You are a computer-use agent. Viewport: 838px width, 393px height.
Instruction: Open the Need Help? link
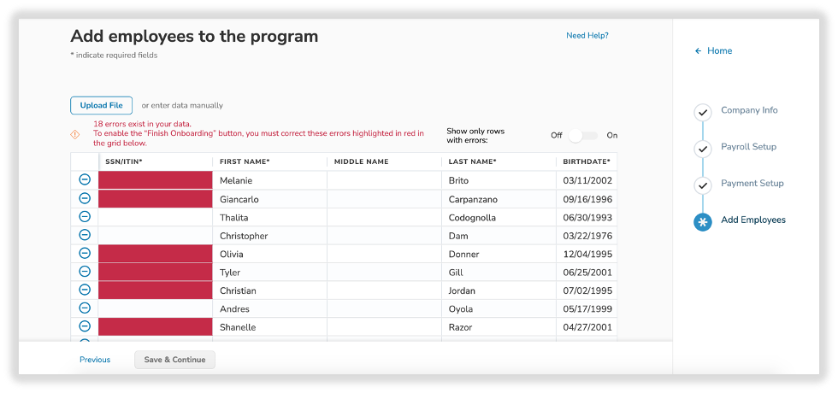click(x=587, y=36)
